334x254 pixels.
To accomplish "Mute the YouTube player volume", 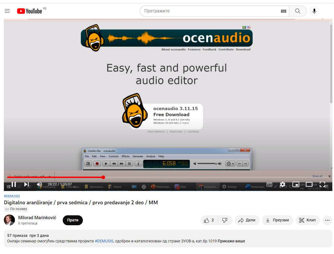I will click(x=40, y=184).
